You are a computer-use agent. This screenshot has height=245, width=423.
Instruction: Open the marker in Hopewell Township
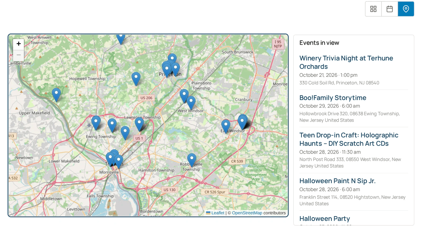[x=136, y=79]
